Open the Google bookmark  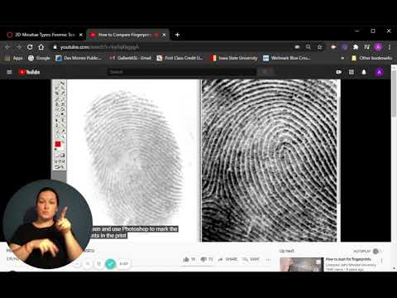point(40,58)
